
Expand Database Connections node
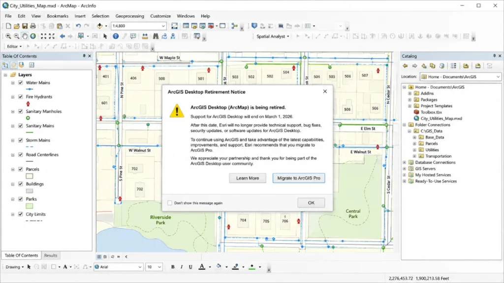point(405,162)
